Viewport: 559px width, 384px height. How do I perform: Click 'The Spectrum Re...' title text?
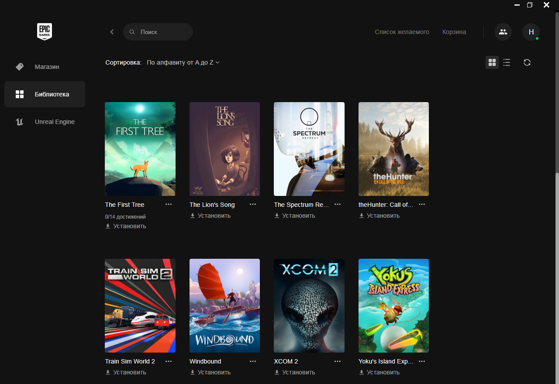[301, 205]
